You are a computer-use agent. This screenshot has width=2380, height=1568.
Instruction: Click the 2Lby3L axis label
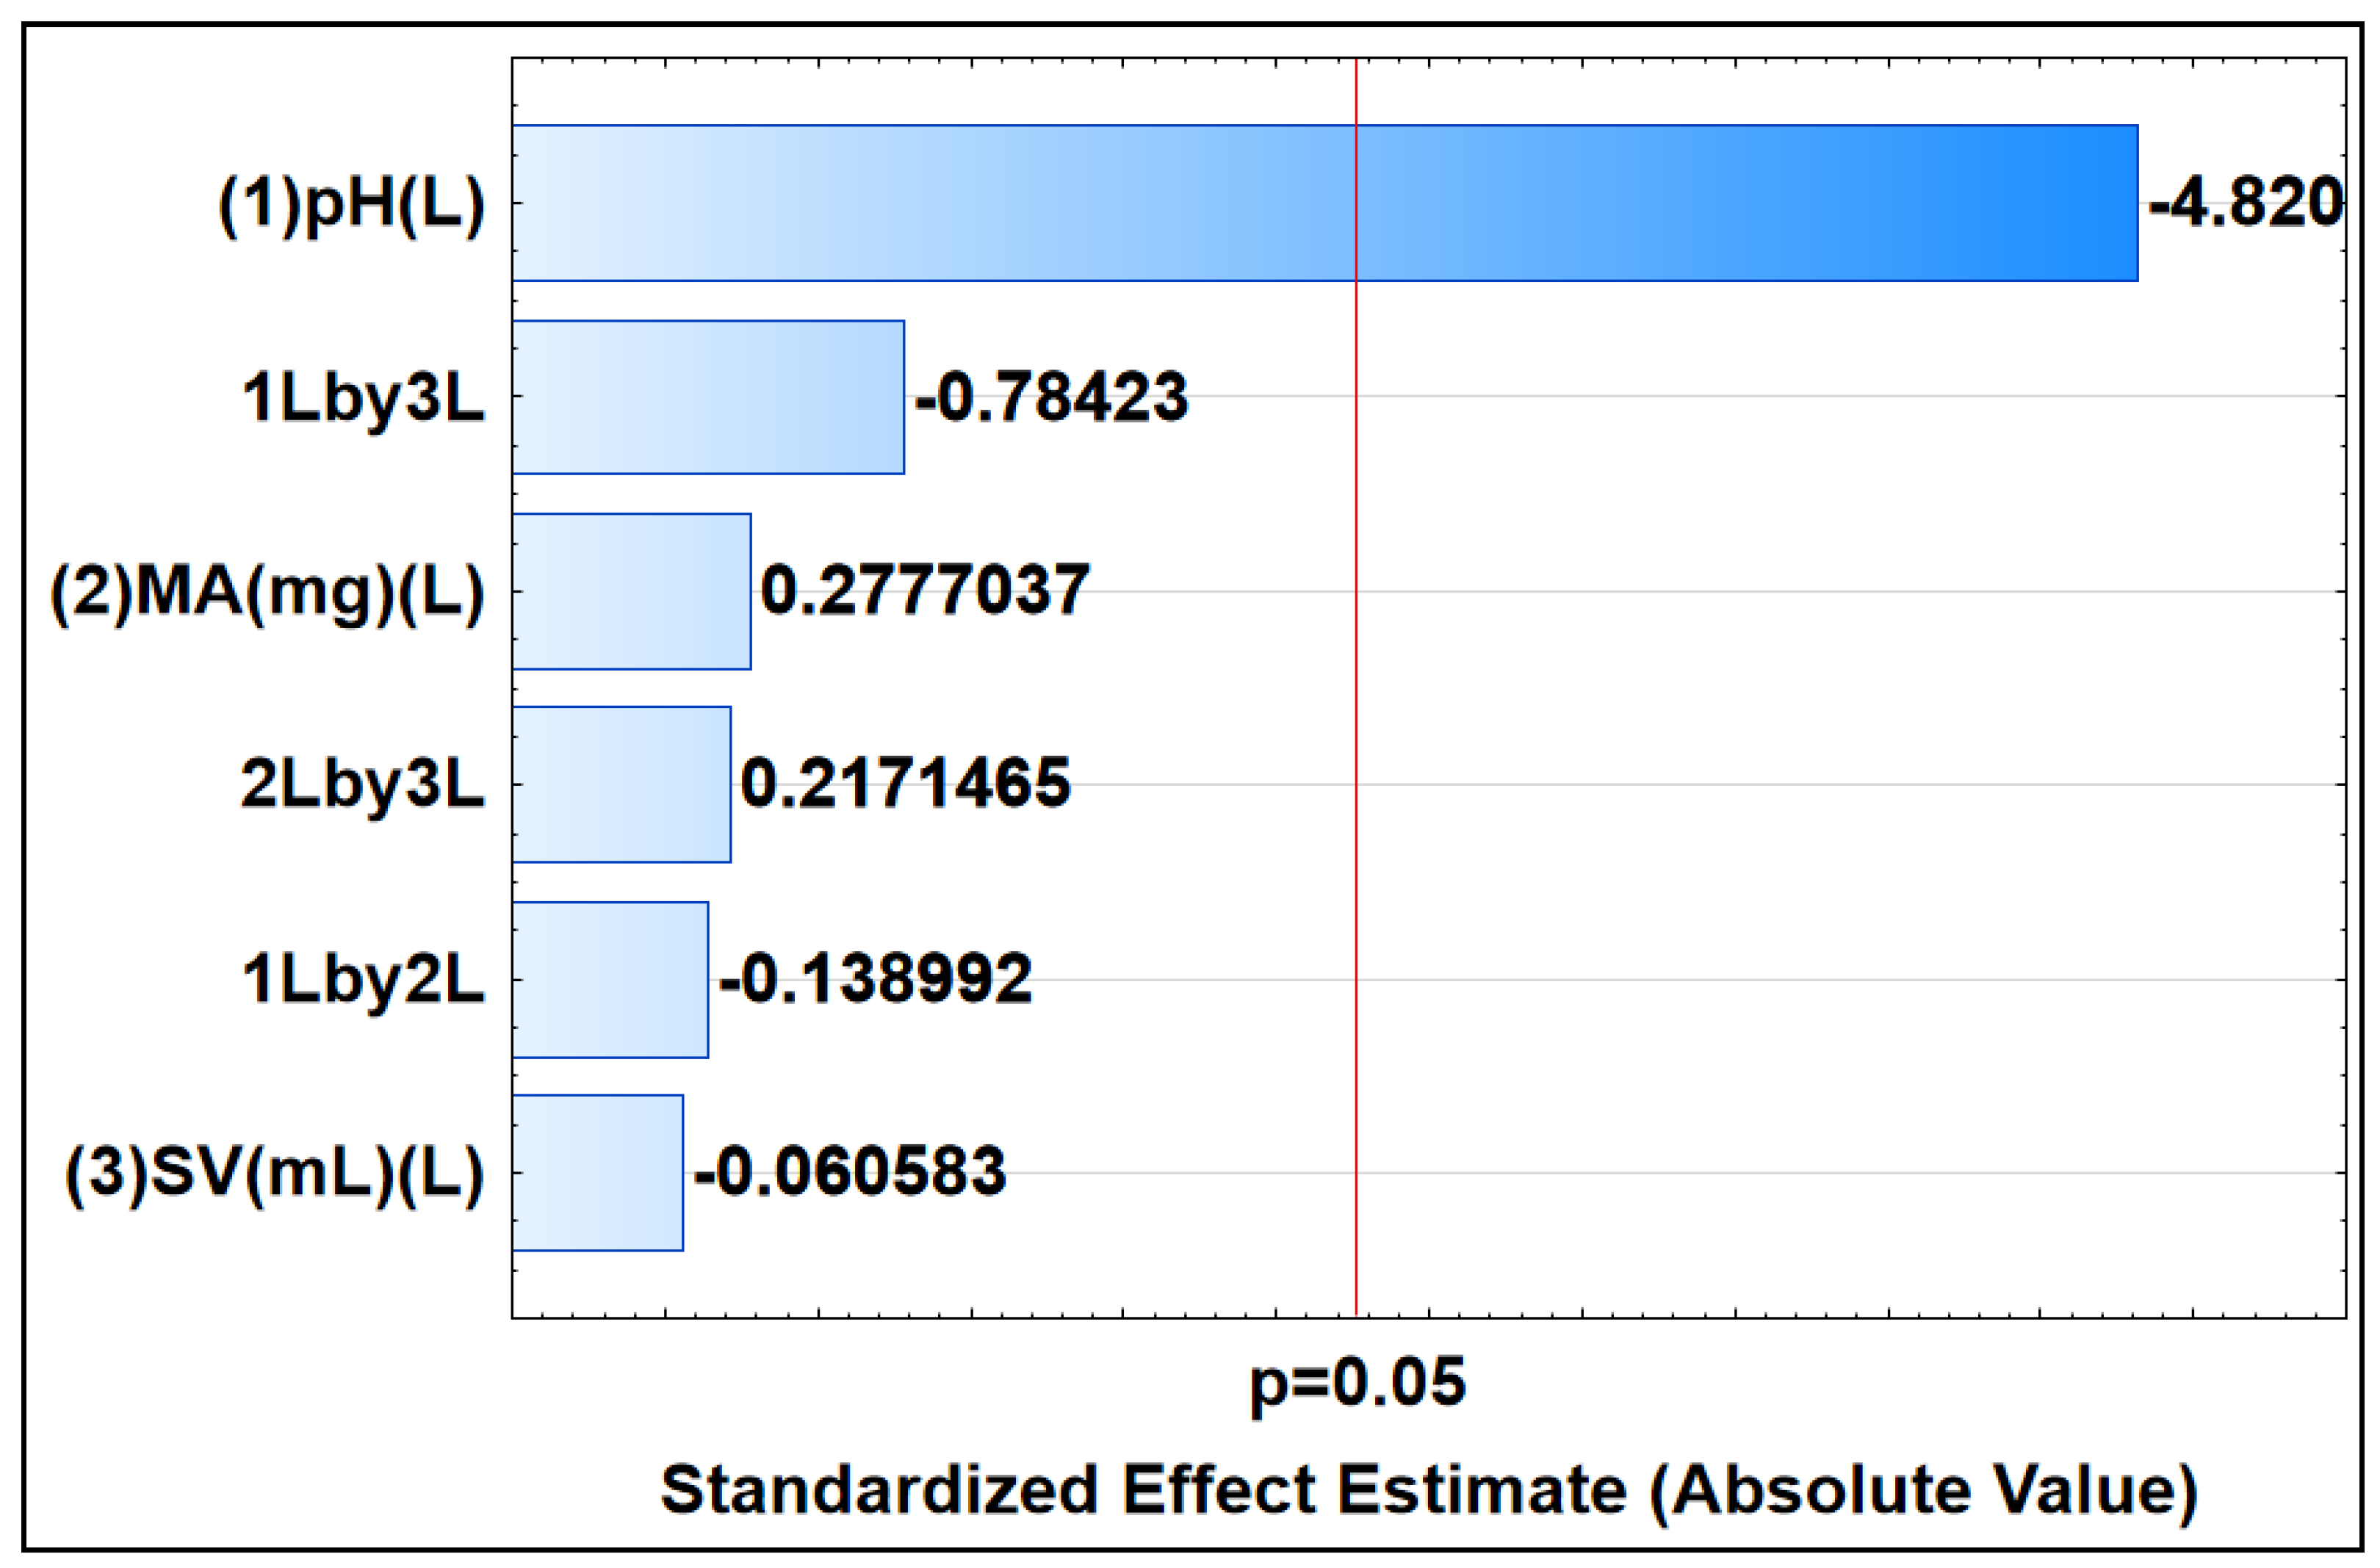[x=363, y=784]
